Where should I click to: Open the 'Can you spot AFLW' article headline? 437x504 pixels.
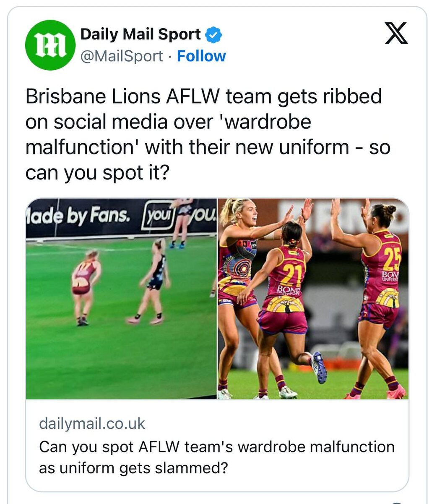(217, 457)
